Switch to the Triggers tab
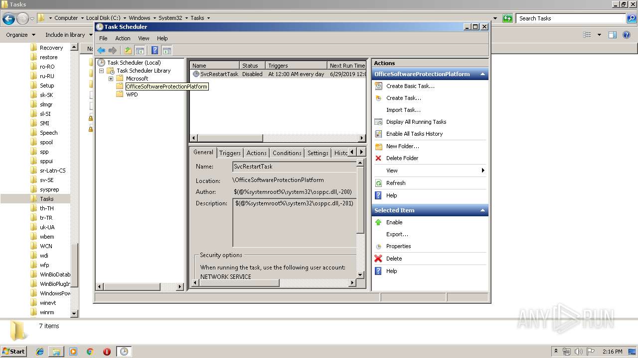 230,153
